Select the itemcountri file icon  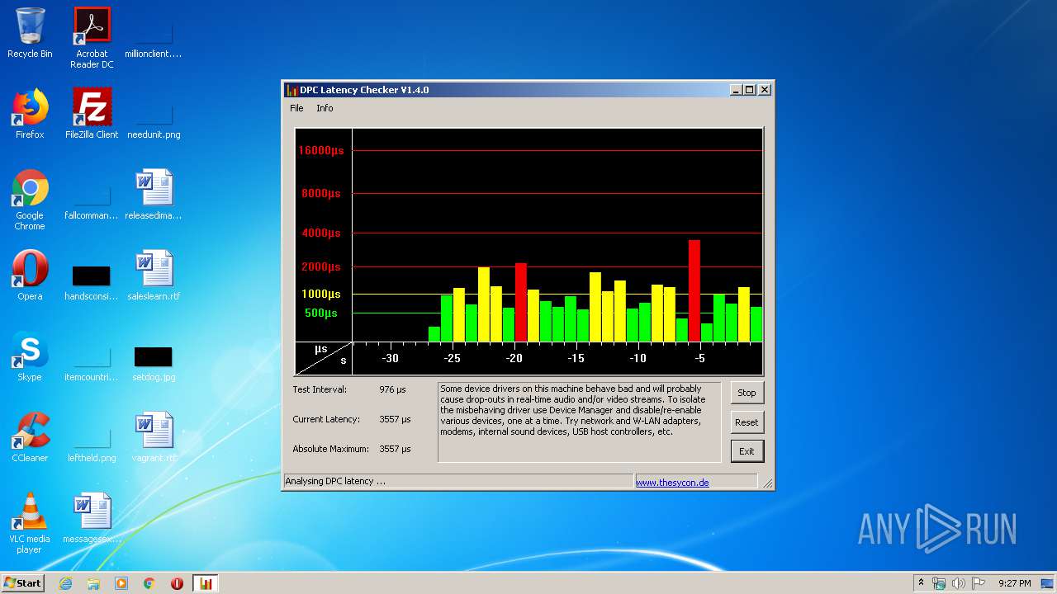pyautogui.click(x=92, y=361)
